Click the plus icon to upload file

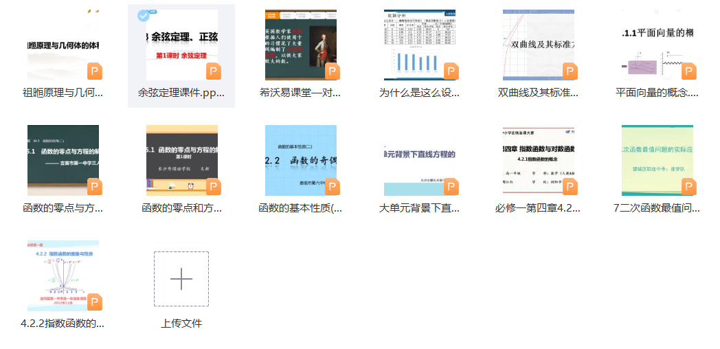point(181,279)
